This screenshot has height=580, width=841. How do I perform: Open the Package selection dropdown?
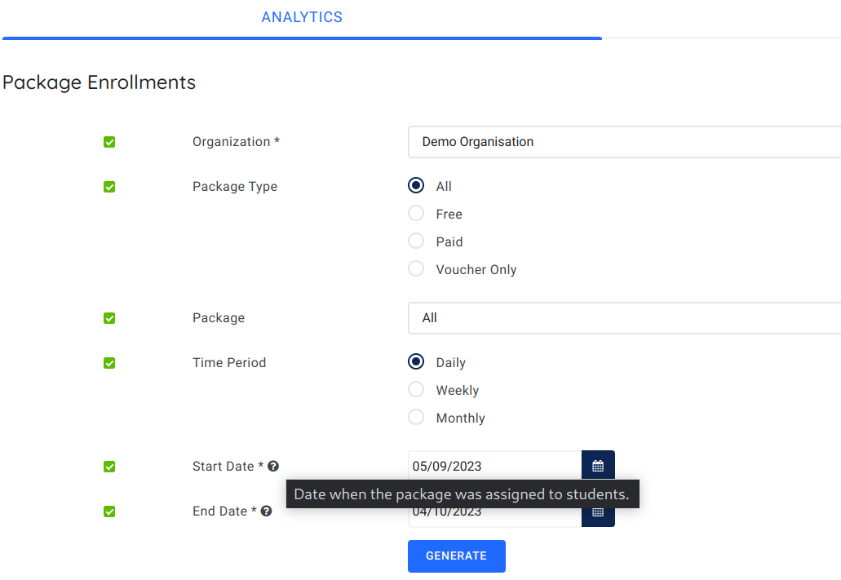point(620,317)
